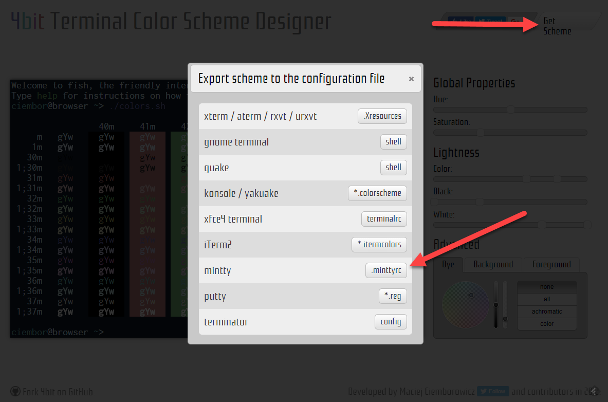Image resolution: width=608 pixels, height=402 pixels.
Task: Export putty *.reg file
Action: (393, 296)
